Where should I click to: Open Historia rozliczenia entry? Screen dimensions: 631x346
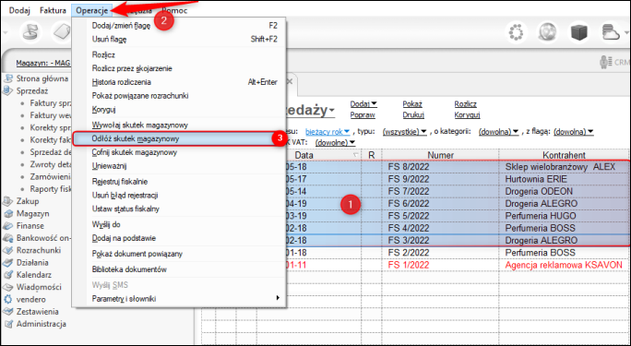[x=179, y=82]
